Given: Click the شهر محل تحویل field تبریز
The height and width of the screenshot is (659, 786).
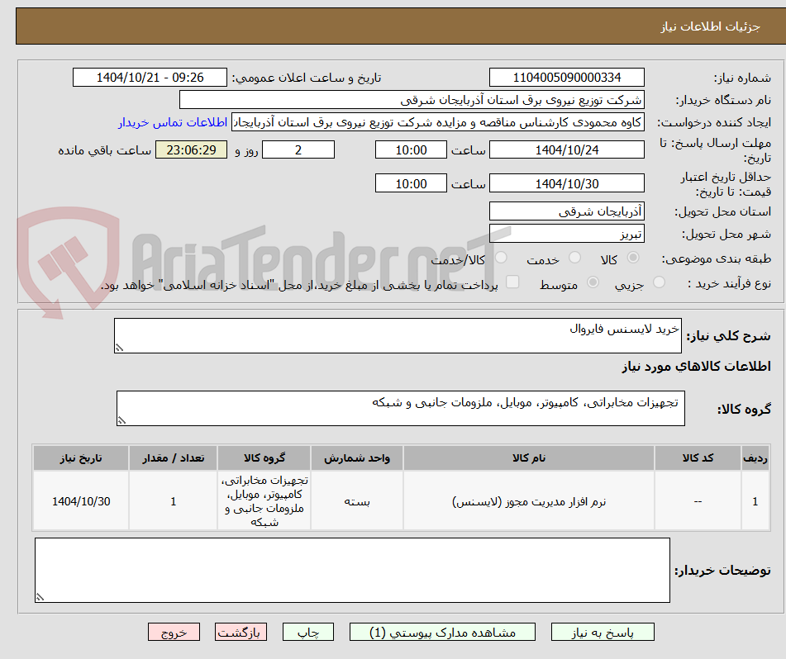Looking at the screenshot, I should pyautogui.click(x=566, y=234).
